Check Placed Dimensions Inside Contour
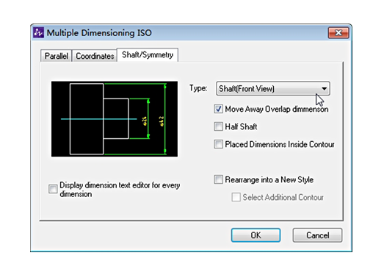The width and height of the screenshot is (384, 275). [218, 144]
